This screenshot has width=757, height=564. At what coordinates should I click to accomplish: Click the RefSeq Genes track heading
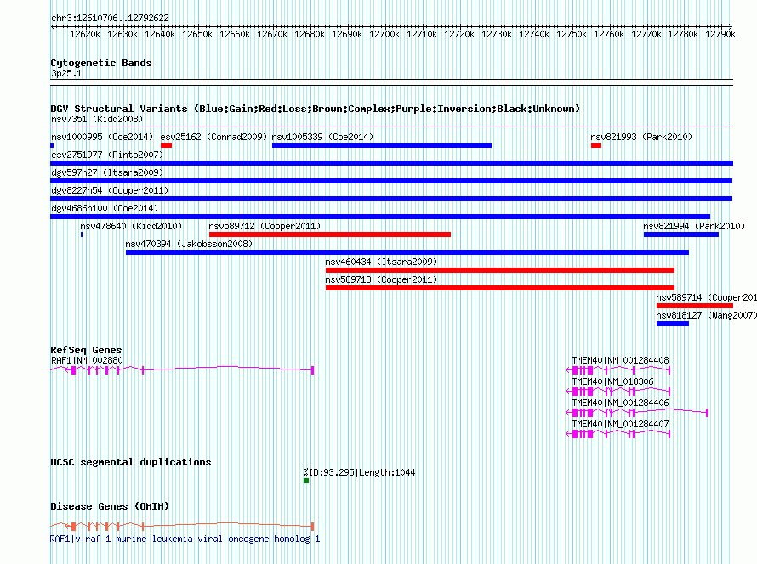(x=86, y=350)
